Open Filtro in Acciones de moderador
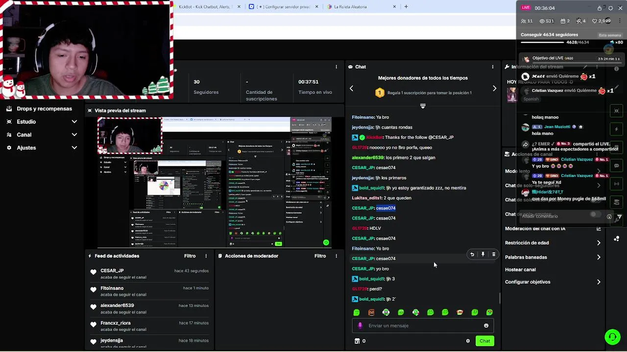Viewport: 627px width, 352px height. click(x=320, y=256)
